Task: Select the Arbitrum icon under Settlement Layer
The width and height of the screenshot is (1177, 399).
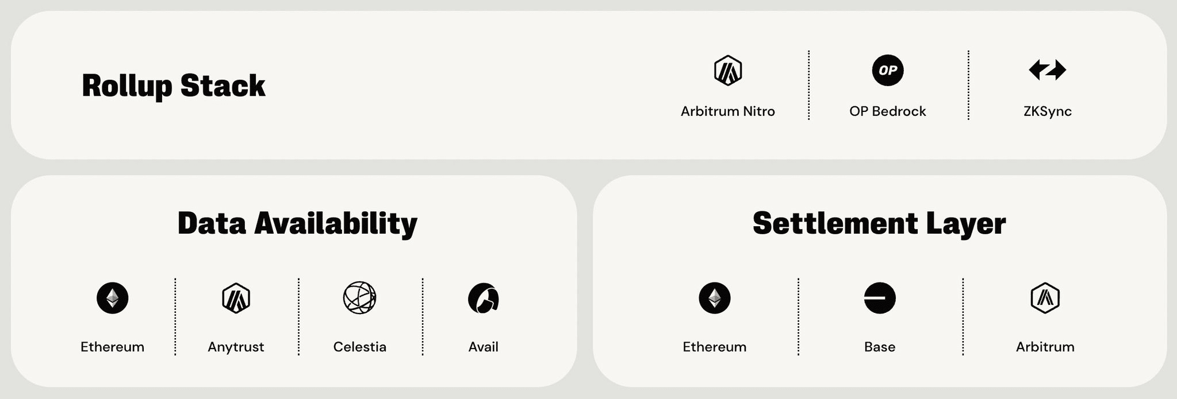Action: point(1045,298)
